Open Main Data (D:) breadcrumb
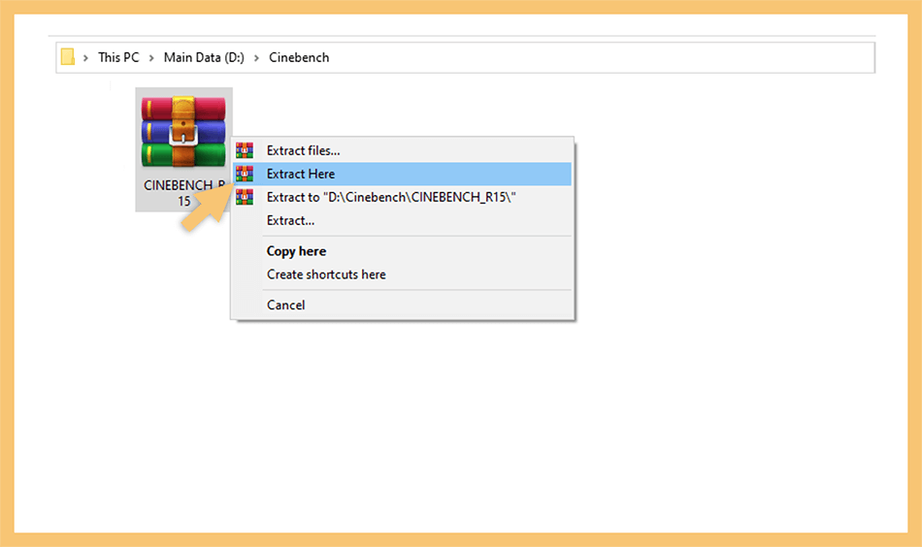This screenshot has height=547, width=922. (x=204, y=57)
